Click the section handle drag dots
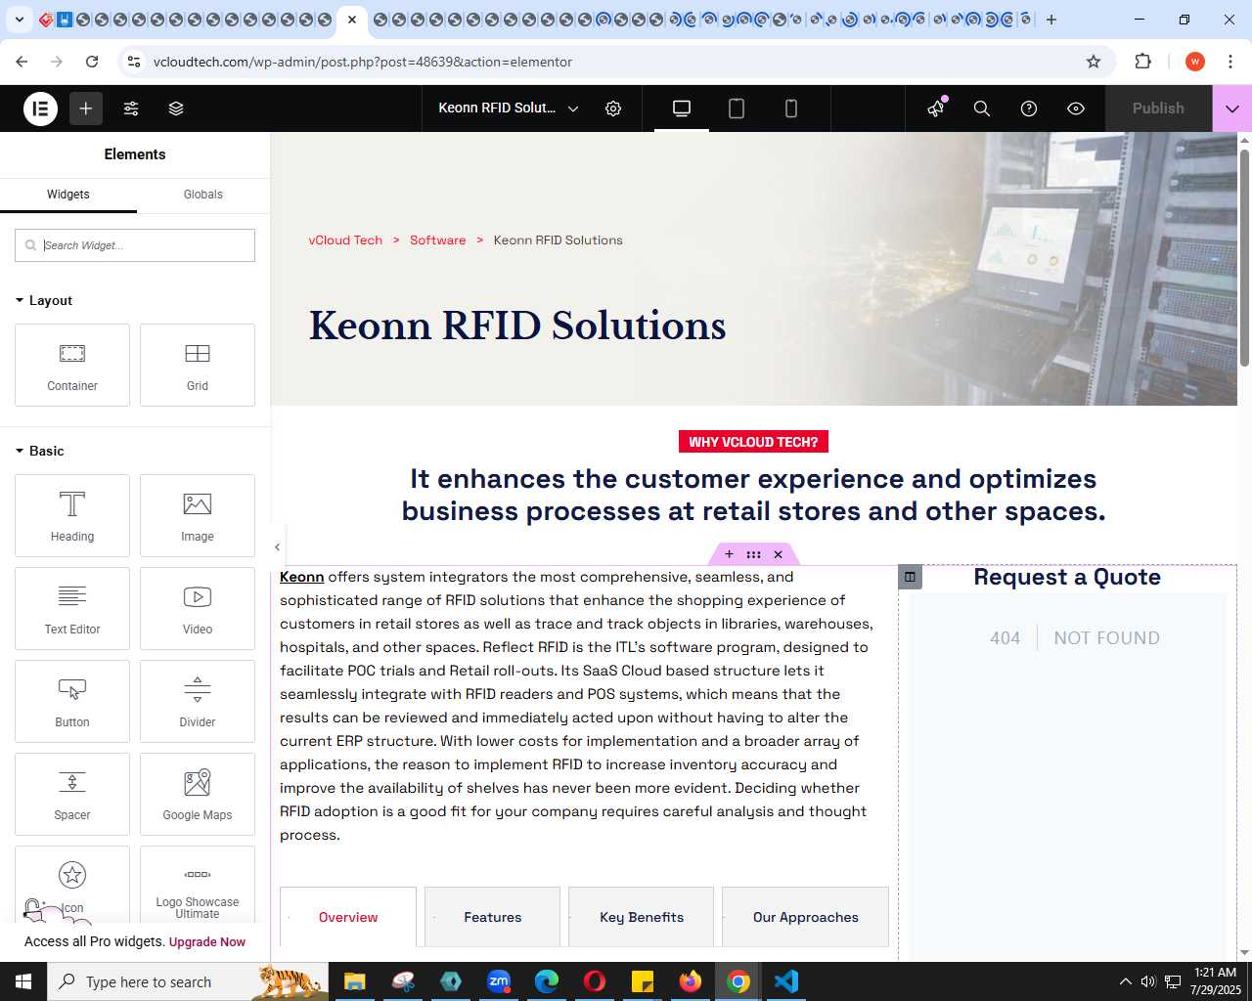The height and width of the screenshot is (1001, 1252). [753, 554]
